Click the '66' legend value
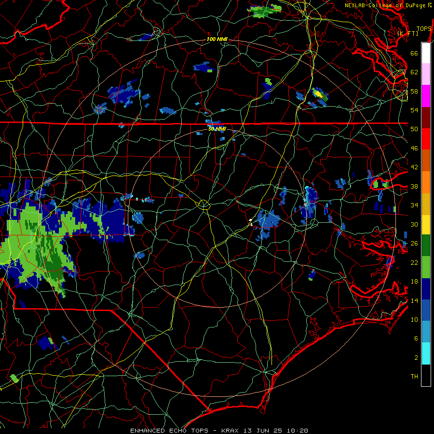This screenshot has width=434, height=434. [x=414, y=53]
